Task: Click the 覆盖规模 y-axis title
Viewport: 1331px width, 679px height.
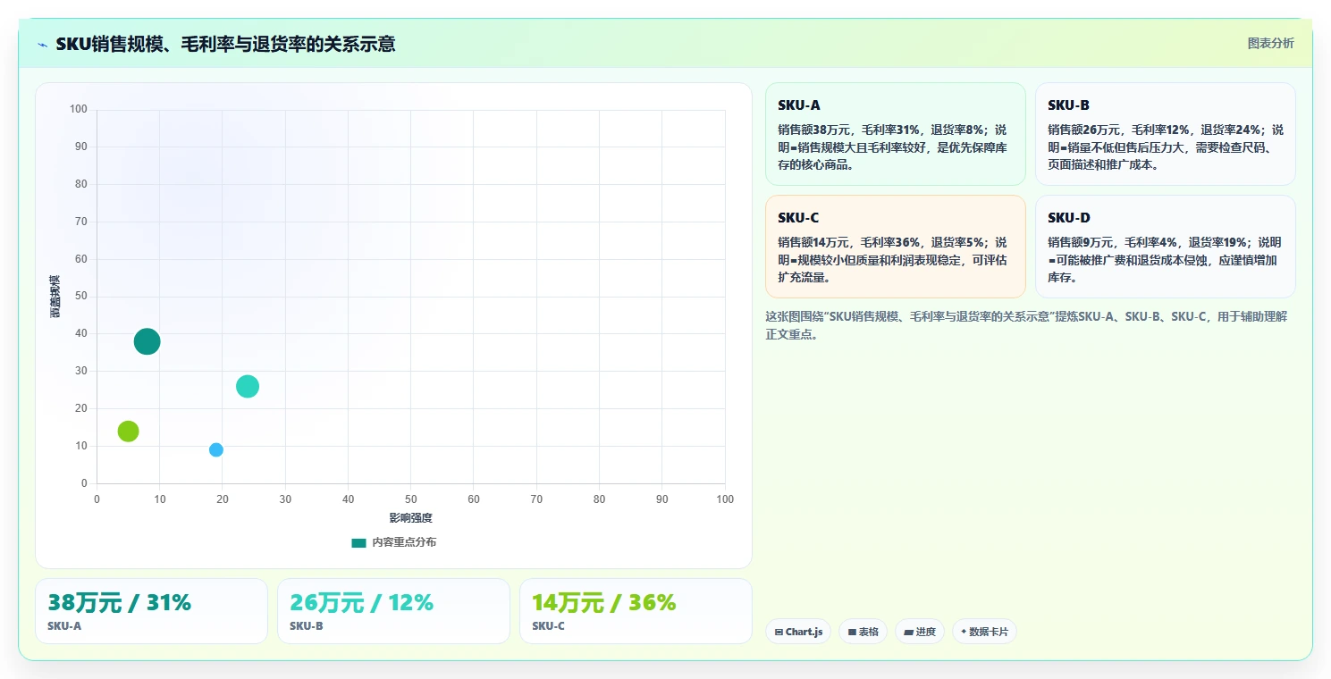Action: [55, 297]
